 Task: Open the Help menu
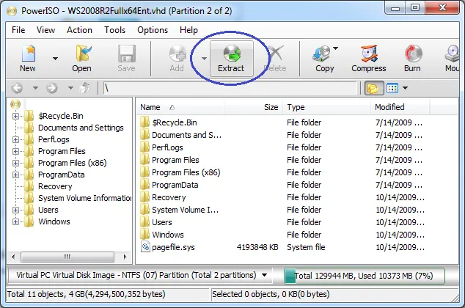click(188, 30)
